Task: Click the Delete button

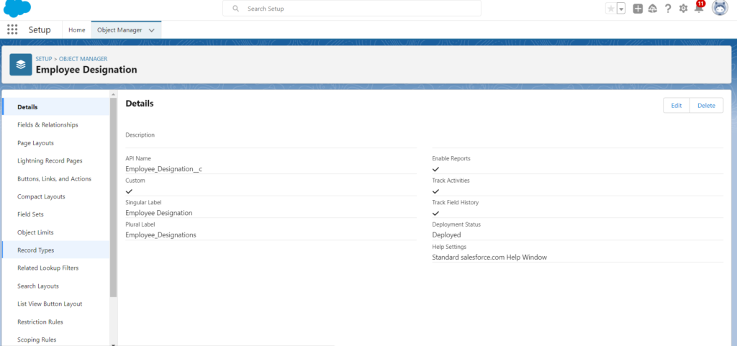Action: tap(707, 106)
